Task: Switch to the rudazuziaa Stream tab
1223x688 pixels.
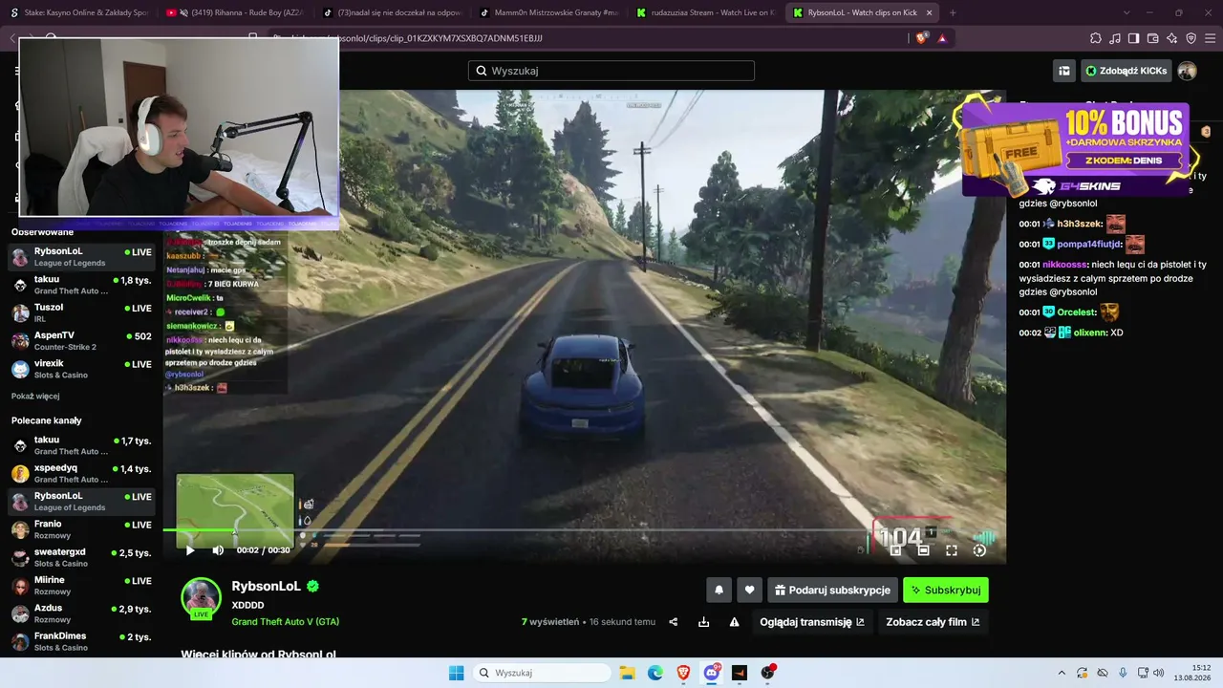Action: (x=703, y=12)
